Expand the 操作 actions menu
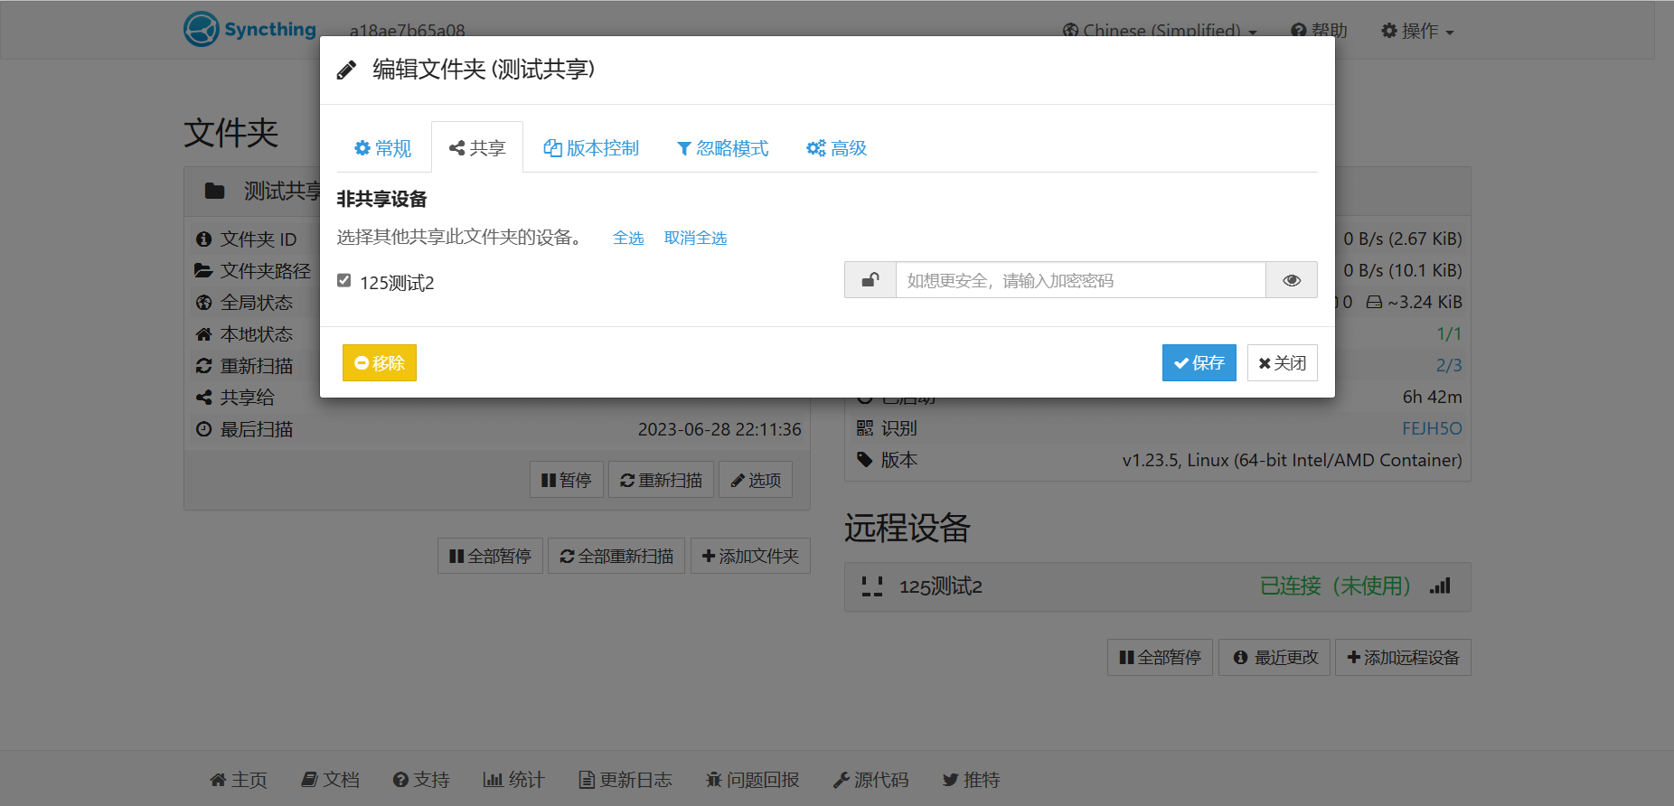Viewport: 1674px width, 806px height. pyautogui.click(x=1416, y=31)
